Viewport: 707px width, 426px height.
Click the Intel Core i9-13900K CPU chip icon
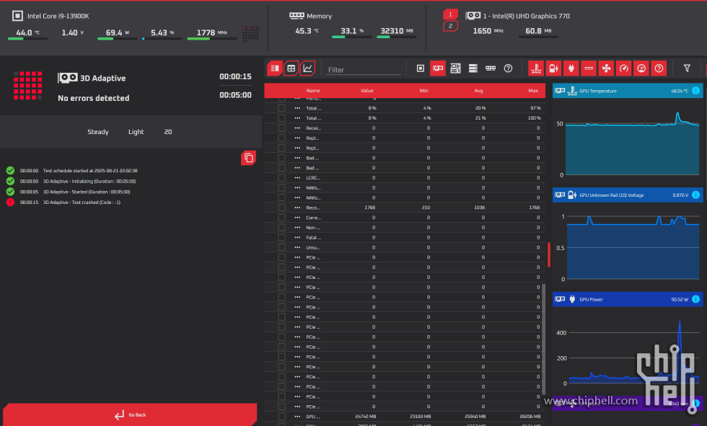point(17,16)
